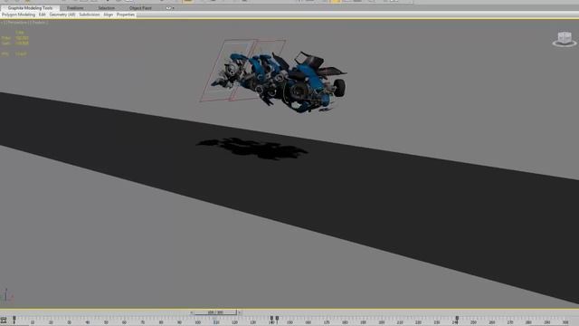Click the ViewCube navigation widget
The width and height of the screenshot is (579, 326).
click(x=565, y=39)
